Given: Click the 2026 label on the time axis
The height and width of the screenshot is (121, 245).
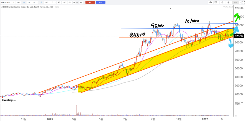Looking at the screenshot, I should tap(205, 119).
